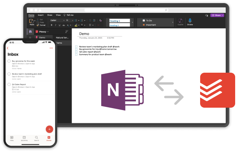This screenshot has height=152, width=241.
Task: Click the red delete X icon
Action: tap(99, 25)
